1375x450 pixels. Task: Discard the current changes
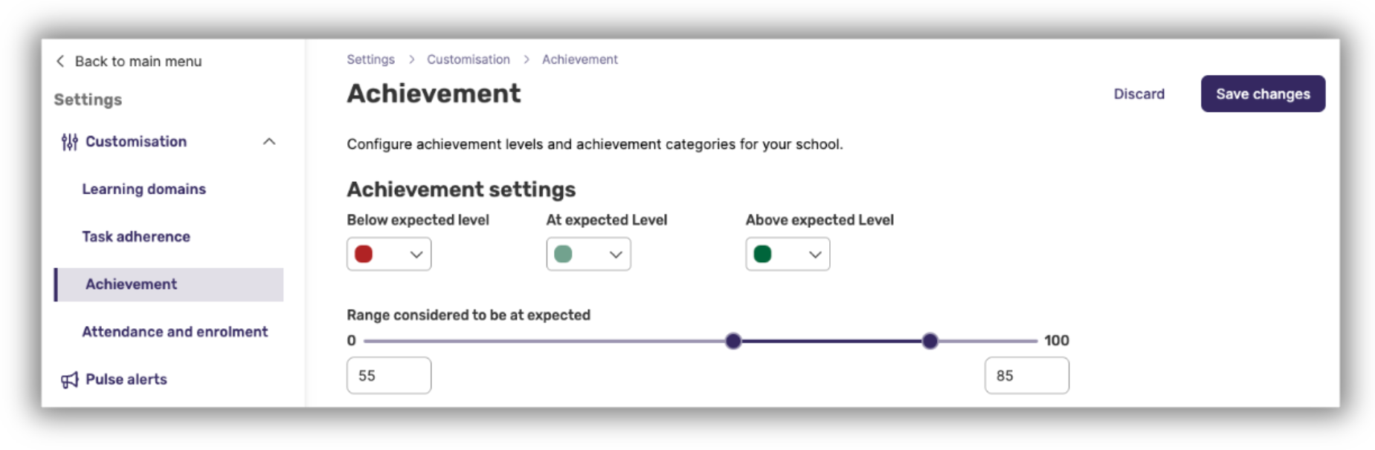(1139, 94)
